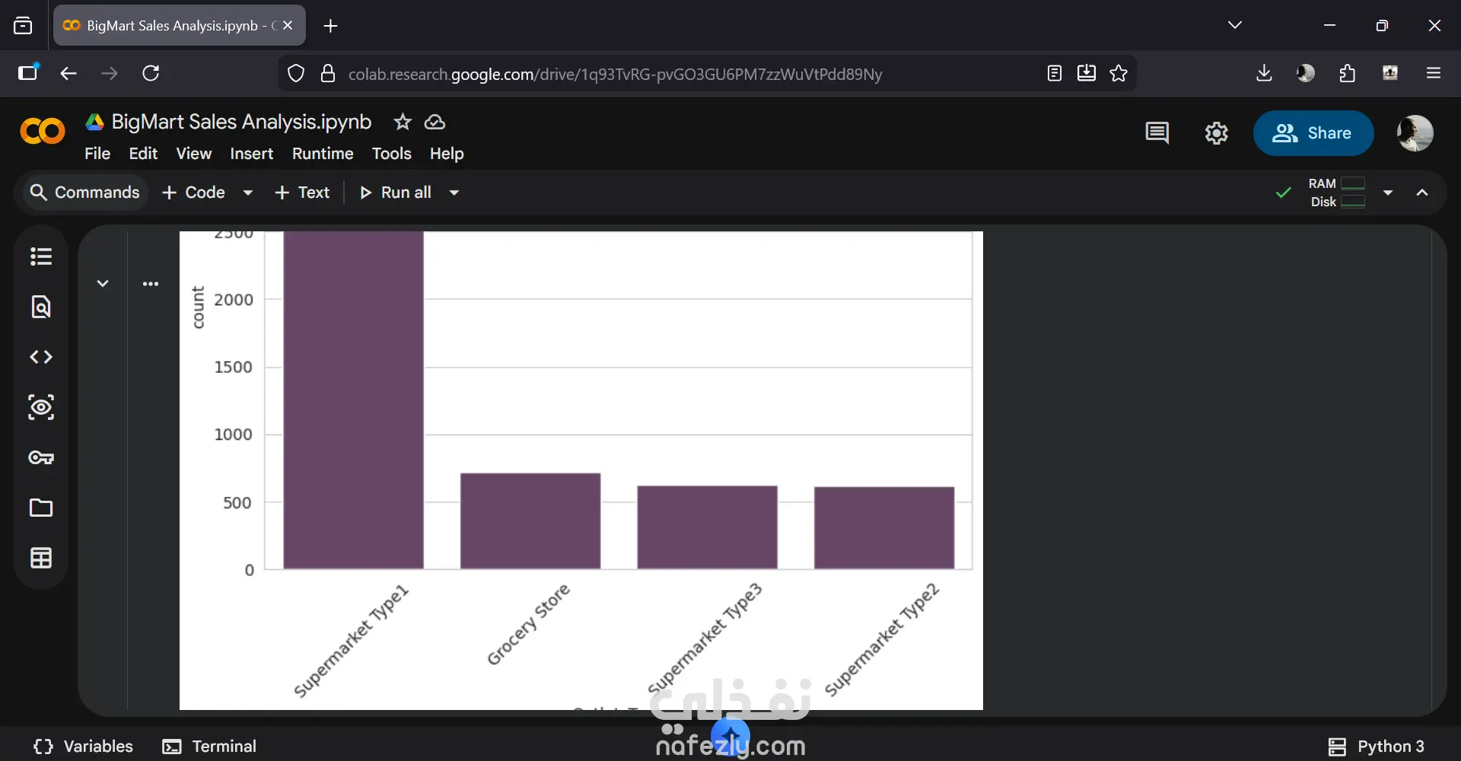Open the Google account avatar menu

1415,133
